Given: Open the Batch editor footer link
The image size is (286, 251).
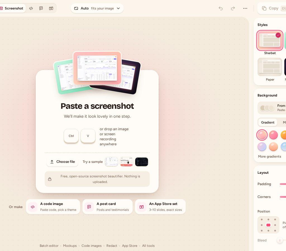Looking at the screenshot, I should tap(49, 246).
